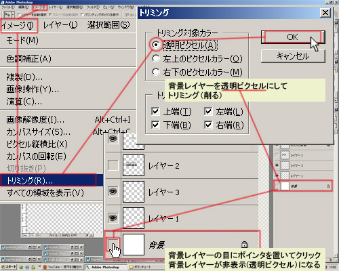This screenshot has width=339, height=271.
Task: Select 背景 white thumbnail in enlarged panel
Action: 134,245
